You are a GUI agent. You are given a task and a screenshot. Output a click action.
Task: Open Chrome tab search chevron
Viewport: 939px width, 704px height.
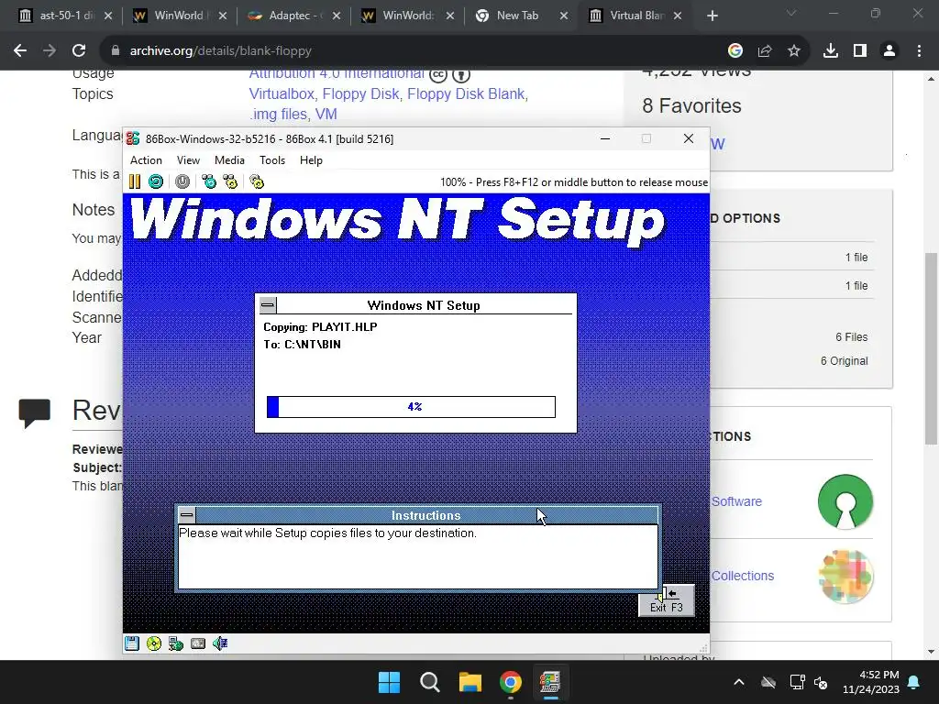pyautogui.click(x=791, y=13)
